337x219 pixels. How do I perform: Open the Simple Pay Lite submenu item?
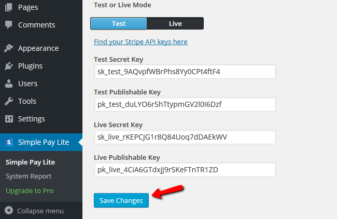pyautogui.click(x=30, y=162)
